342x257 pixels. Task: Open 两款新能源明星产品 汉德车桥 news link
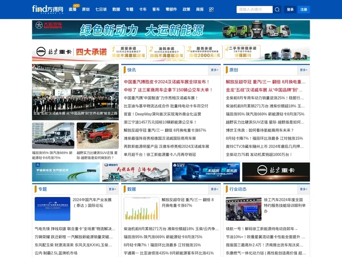(x=166, y=147)
